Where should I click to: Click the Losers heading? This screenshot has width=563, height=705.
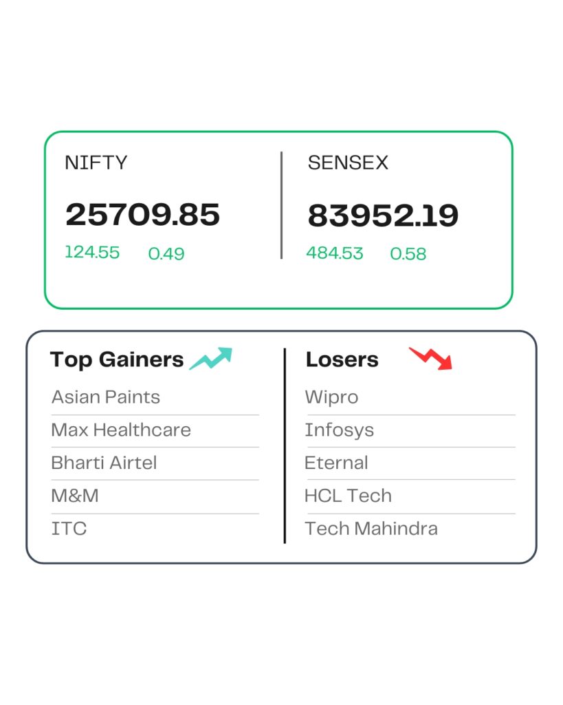(342, 359)
